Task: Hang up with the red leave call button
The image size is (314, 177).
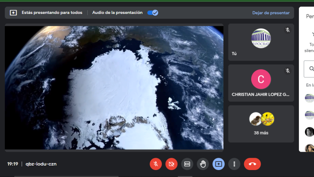Action: pyautogui.click(x=252, y=164)
